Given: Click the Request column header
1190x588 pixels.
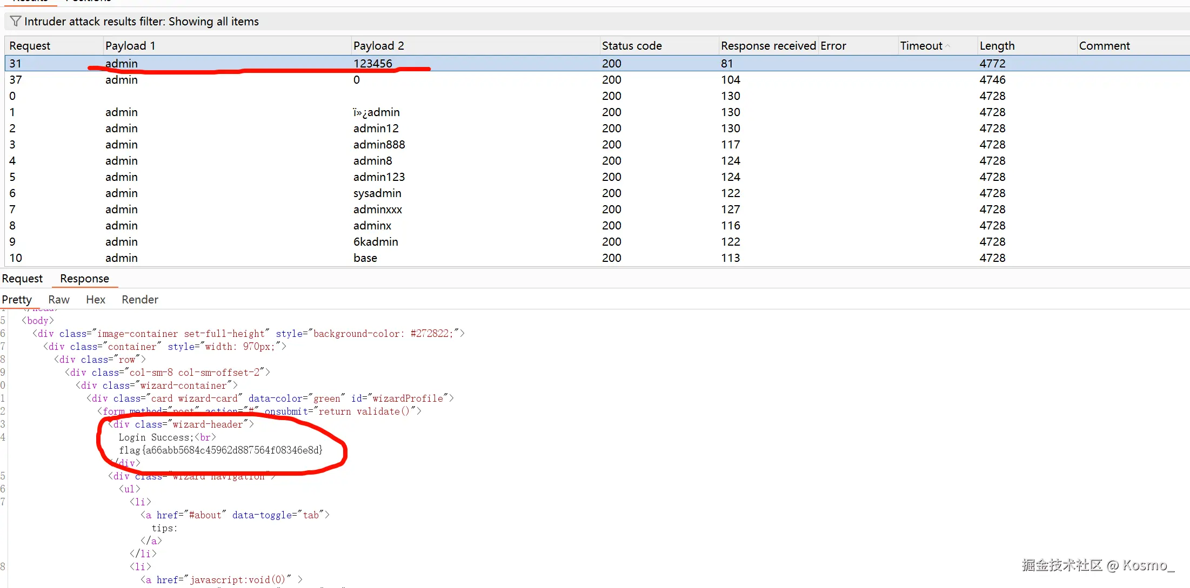Looking at the screenshot, I should tap(30, 46).
